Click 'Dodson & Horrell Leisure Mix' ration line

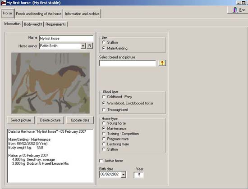point(40,163)
